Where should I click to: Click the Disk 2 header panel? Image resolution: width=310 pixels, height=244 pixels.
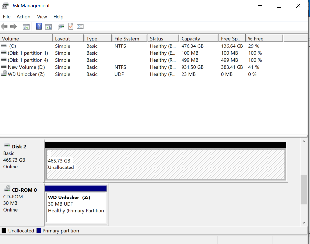22,161
